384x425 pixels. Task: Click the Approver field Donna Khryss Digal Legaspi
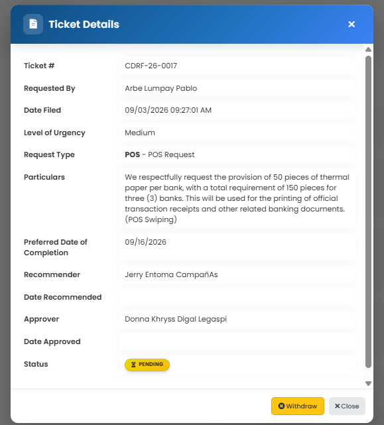(x=237, y=319)
